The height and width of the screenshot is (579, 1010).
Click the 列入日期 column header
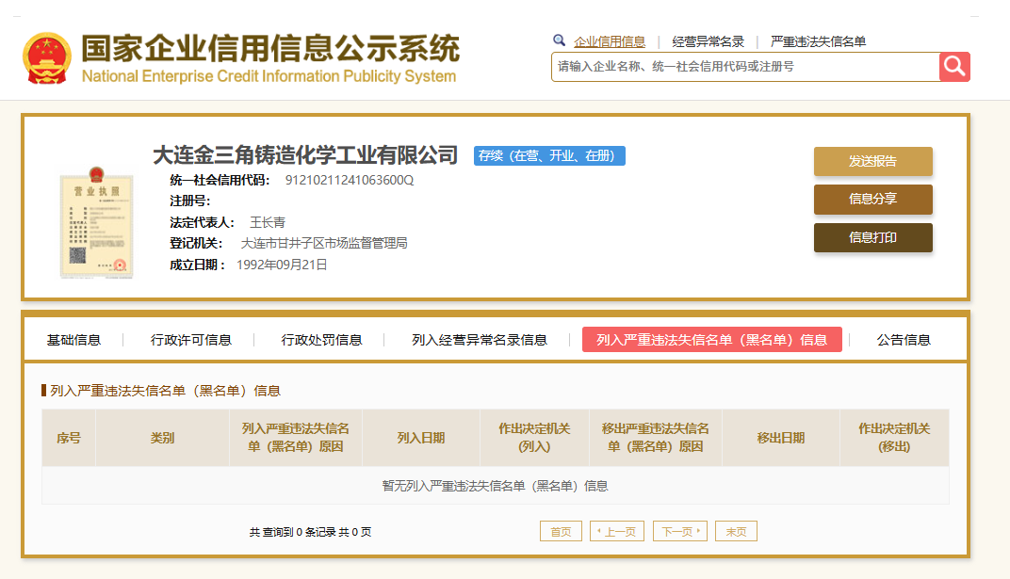pos(421,438)
